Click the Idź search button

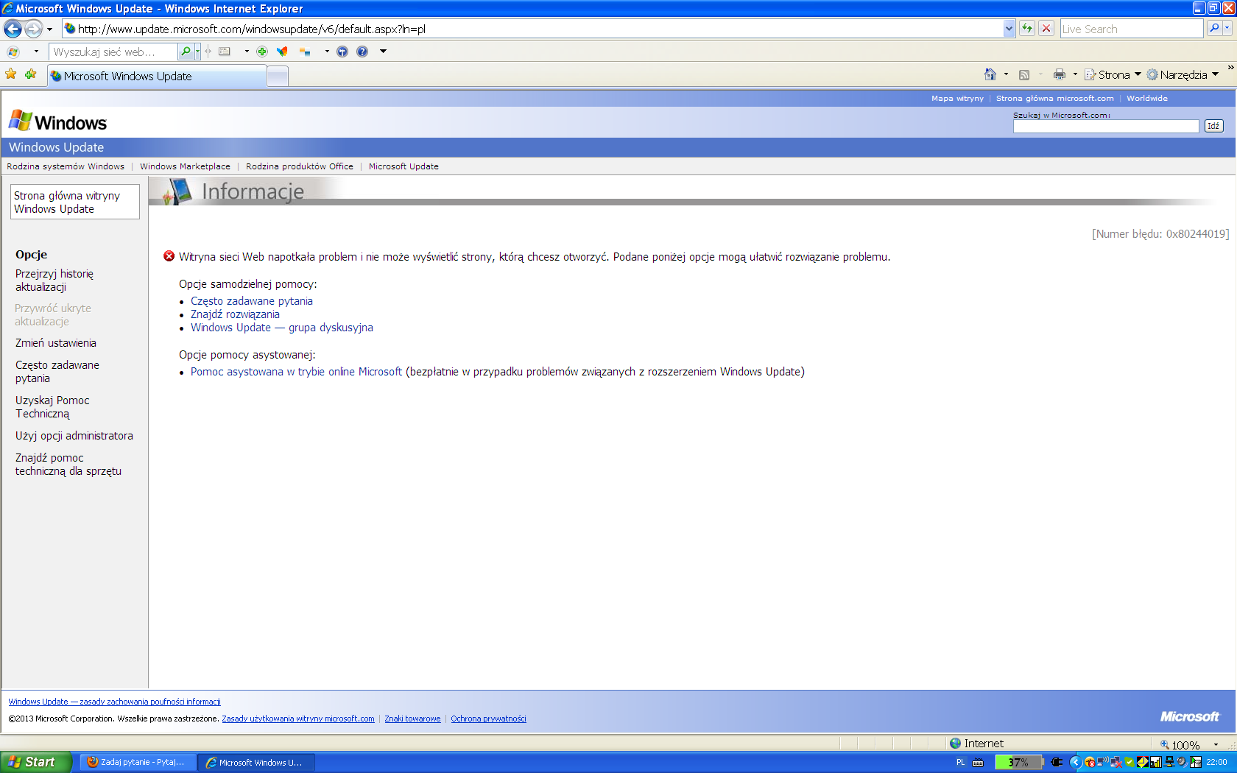coord(1213,126)
